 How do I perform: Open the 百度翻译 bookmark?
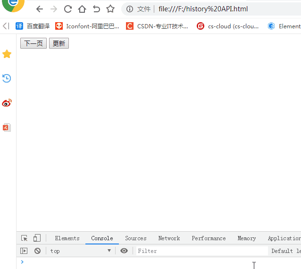click(33, 26)
